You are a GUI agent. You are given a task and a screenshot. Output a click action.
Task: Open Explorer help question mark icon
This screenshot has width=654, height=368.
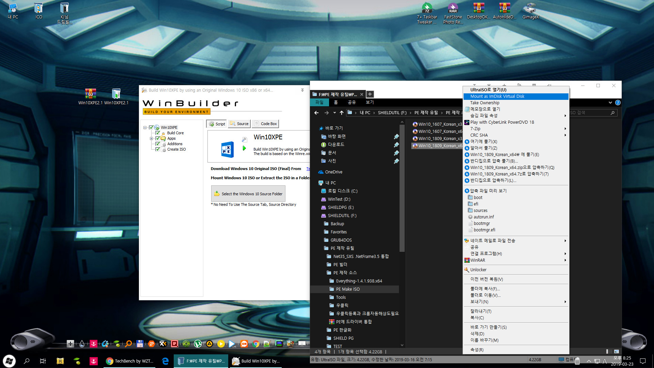pos(618,103)
